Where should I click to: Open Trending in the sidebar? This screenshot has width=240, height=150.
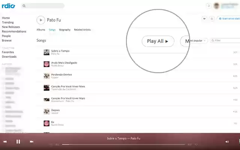coord(8,22)
